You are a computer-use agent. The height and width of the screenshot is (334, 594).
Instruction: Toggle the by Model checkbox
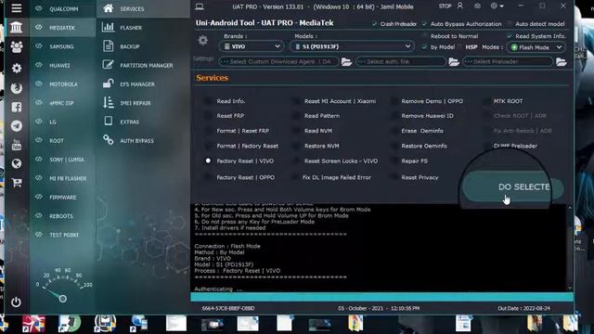pyautogui.click(x=424, y=47)
